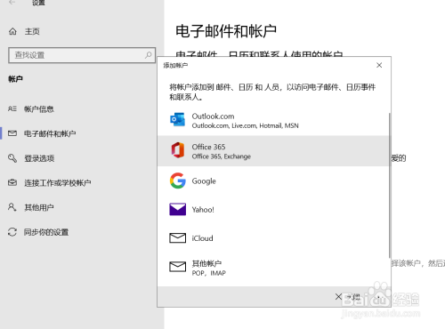This screenshot has height=329, width=445.
Task: Choose the Outlook.com account option
Action: 273,120
